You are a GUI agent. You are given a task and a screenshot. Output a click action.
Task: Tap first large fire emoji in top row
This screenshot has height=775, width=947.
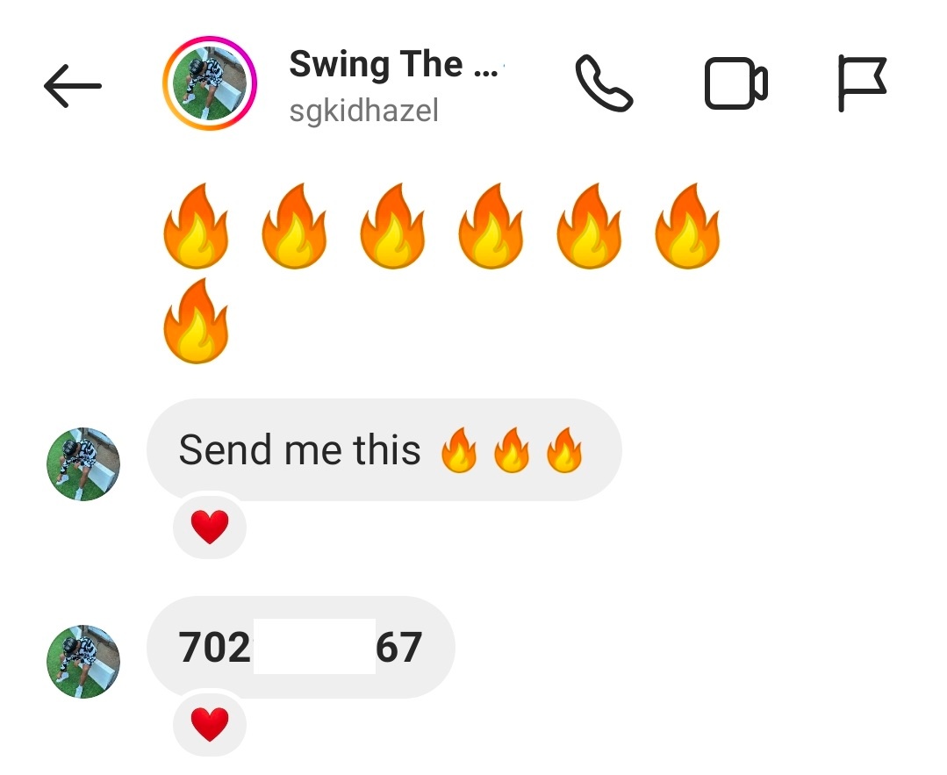point(196,226)
